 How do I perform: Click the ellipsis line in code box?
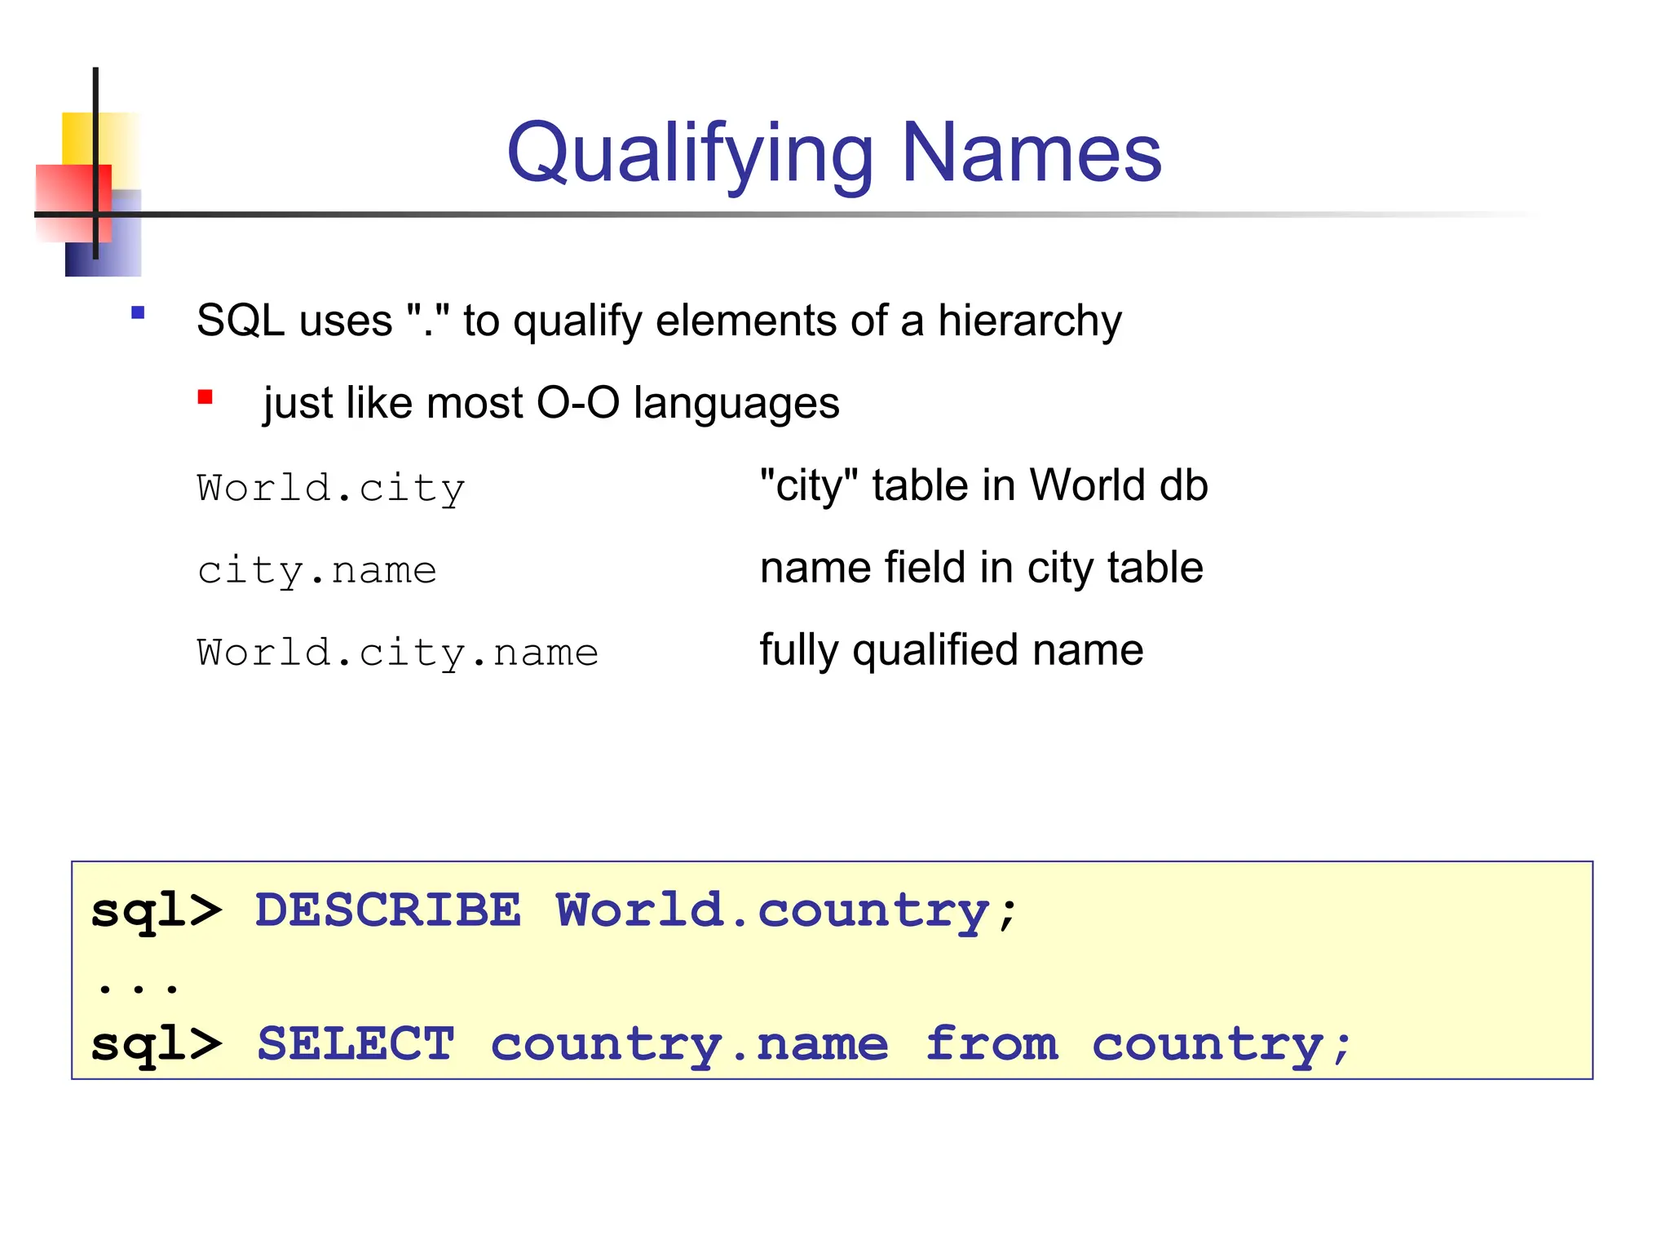pos(137,988)
